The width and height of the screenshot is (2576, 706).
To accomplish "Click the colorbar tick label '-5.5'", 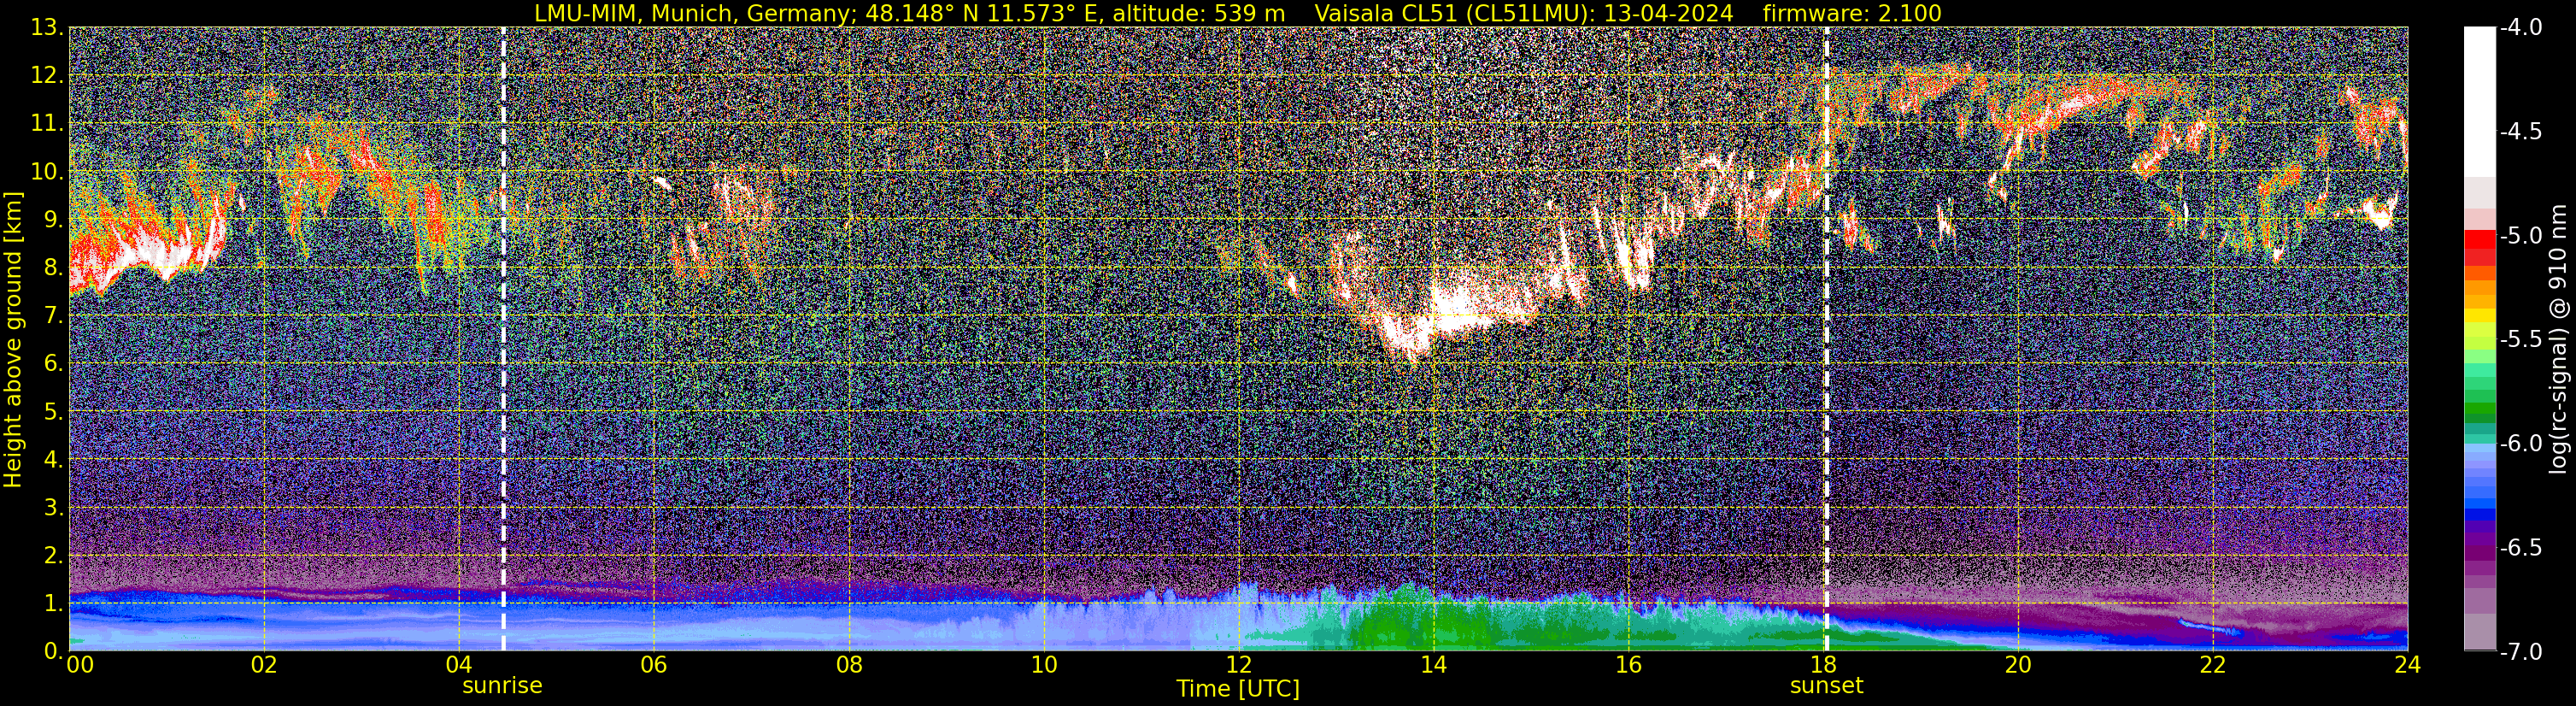I will point(2521,340).
